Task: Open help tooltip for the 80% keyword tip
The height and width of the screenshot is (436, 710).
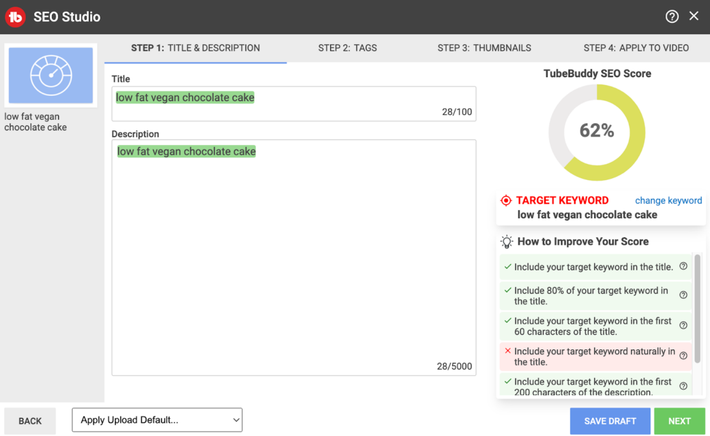Action: point(683,296)
